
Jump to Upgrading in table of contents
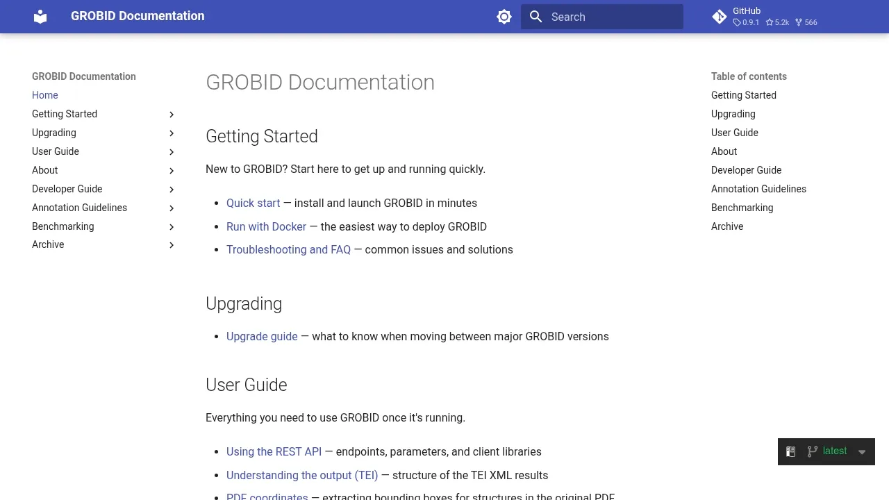733,114
